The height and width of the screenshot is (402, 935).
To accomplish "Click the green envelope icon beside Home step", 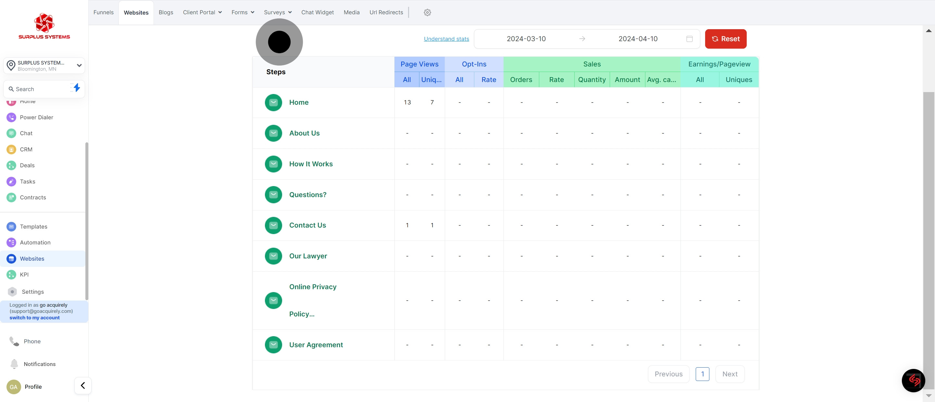I will click(x=273, y=102).
